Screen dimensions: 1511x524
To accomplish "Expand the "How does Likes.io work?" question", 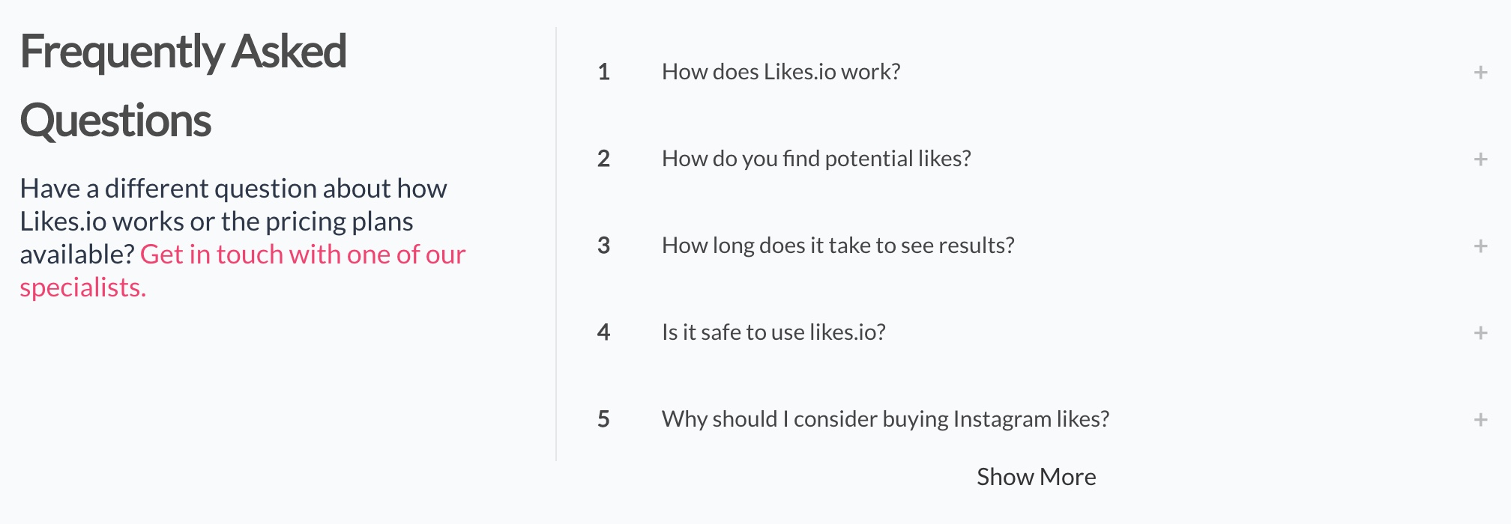I will pyautogui.click(x=781, y=72).
